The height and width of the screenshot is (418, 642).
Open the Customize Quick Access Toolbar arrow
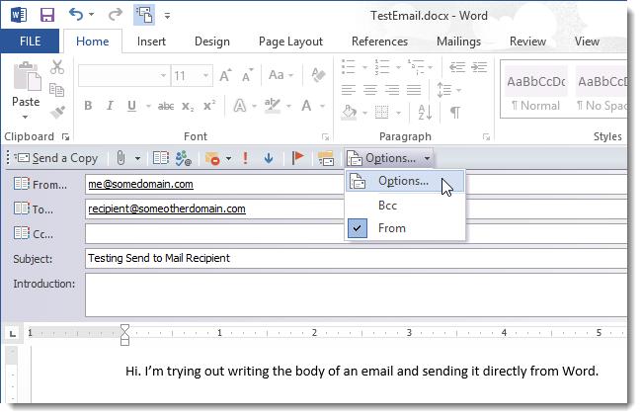click(167, 16)
